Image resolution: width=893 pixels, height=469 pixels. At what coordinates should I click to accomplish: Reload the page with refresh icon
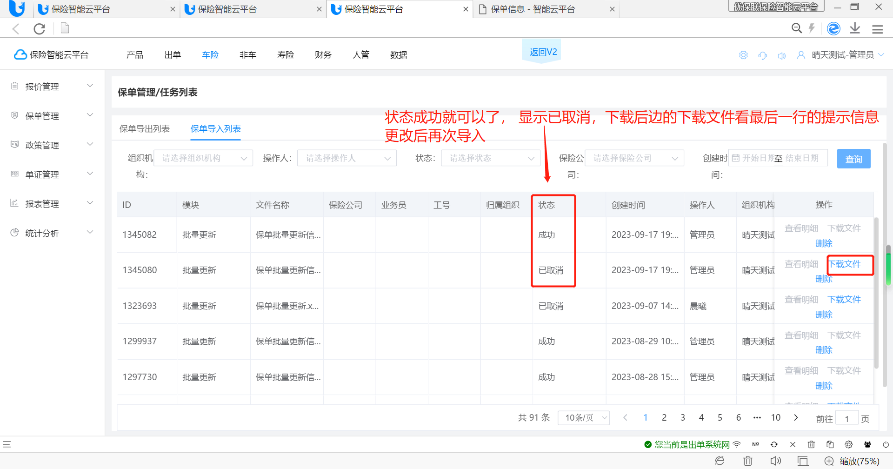(40, 29)
